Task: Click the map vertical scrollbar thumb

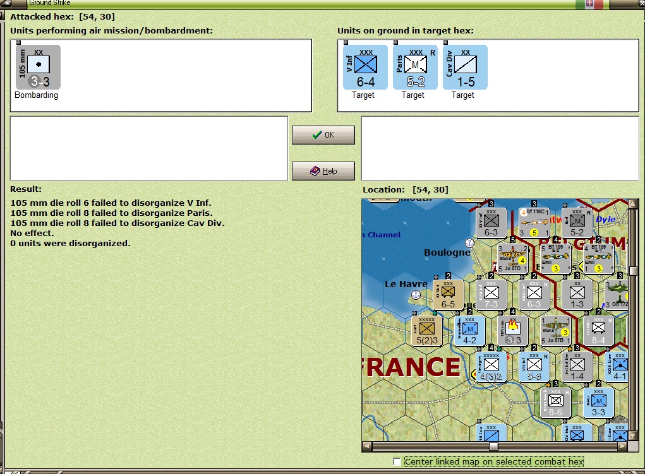Action: click(x=633, y=271)
